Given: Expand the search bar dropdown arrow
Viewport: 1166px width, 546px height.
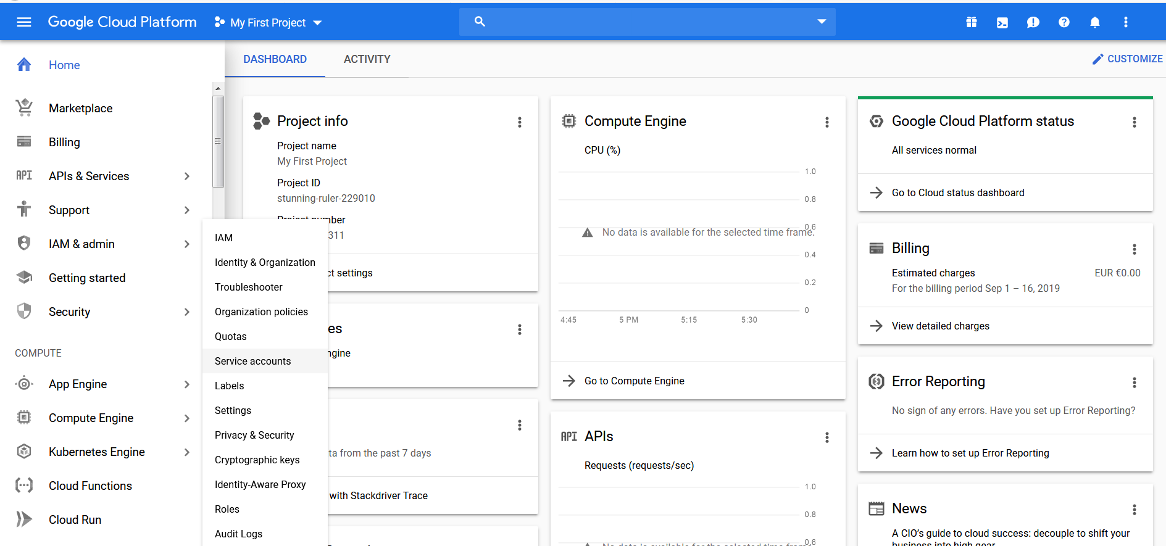Looking at the screenshot, I should pyautogui.click(x=821, y=22).
